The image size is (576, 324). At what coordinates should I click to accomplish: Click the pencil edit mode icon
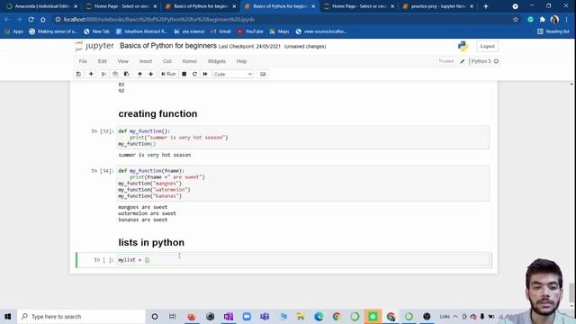click(x=462, y=61)
